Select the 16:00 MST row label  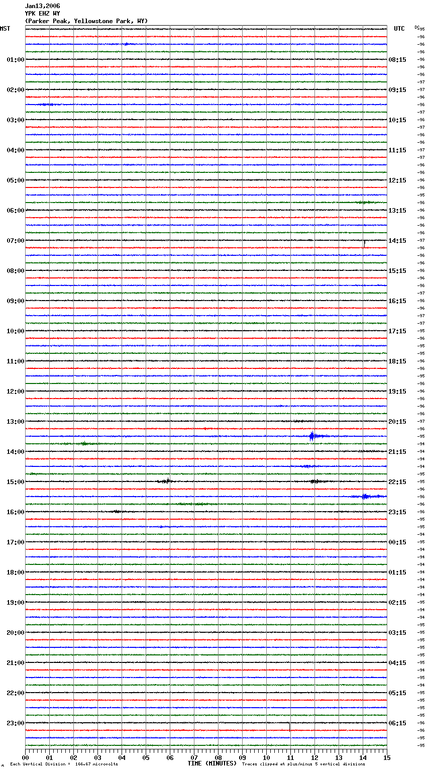[x=16, y=512]
